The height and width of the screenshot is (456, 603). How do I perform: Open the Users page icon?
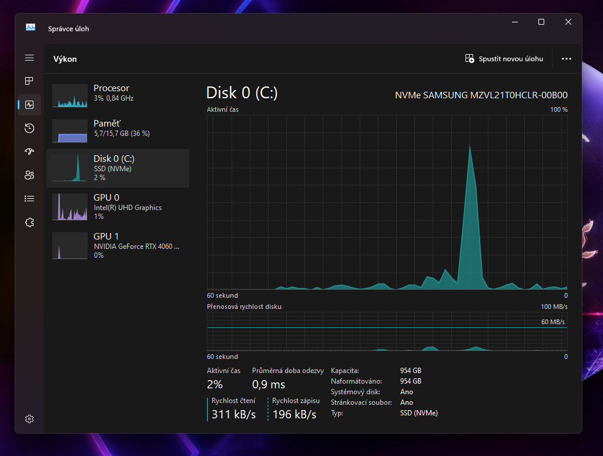click(29, 175)
